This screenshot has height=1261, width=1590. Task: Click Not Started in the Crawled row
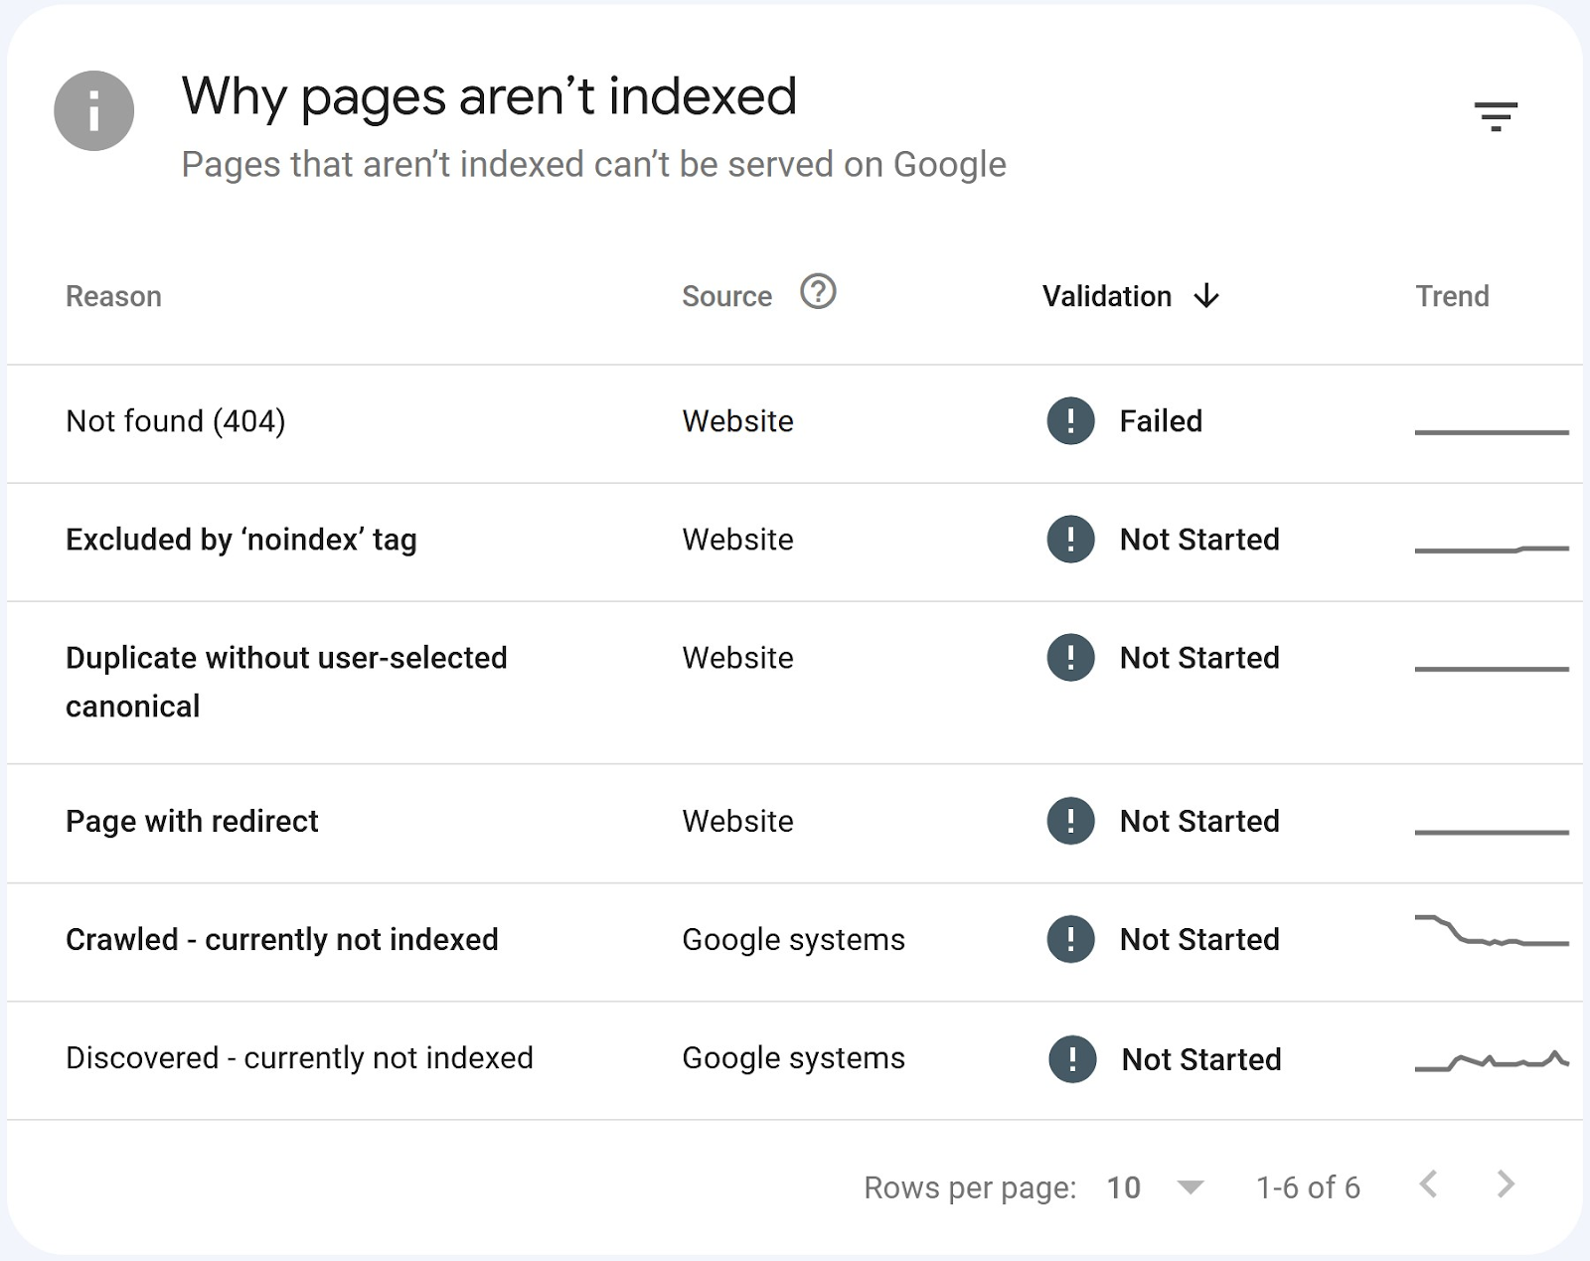point(1199,940)
